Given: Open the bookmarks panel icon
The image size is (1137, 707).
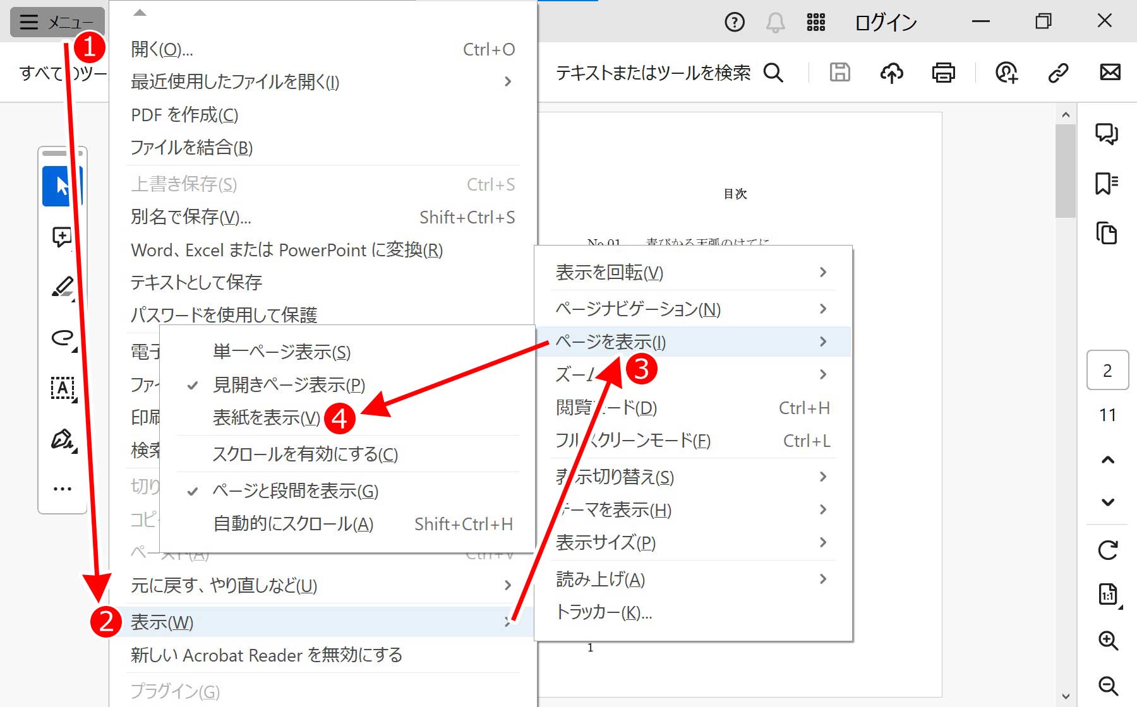Looking at the screenshot, I should coord(1107,183).
